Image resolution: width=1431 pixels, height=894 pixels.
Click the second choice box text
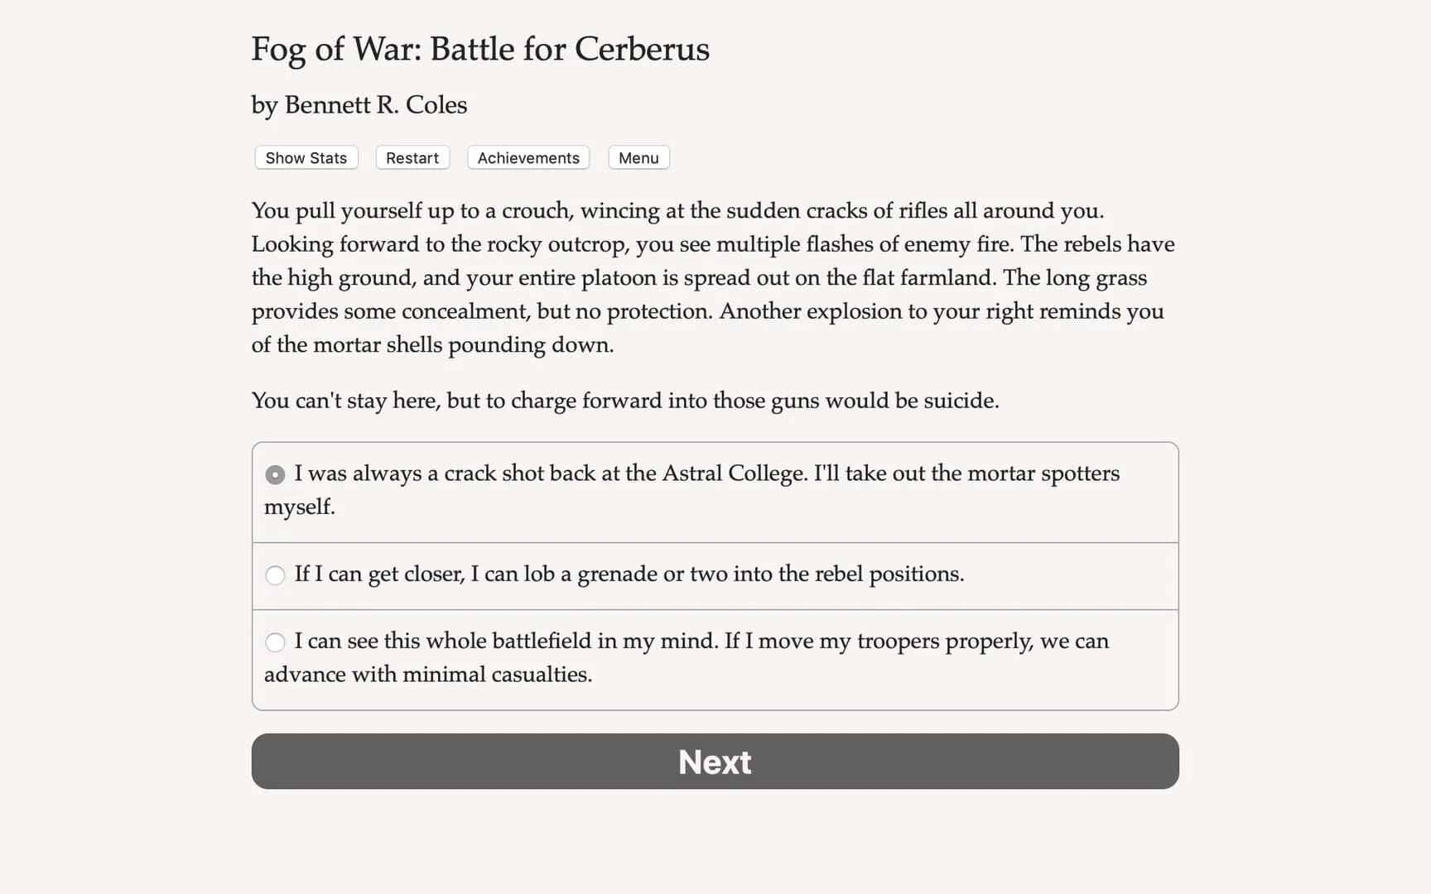click(x=629, y=574)
